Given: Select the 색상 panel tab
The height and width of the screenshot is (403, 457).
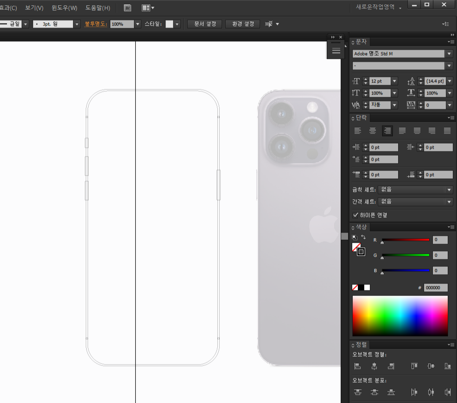Looking at the screenshot, I should click(361, 227).
